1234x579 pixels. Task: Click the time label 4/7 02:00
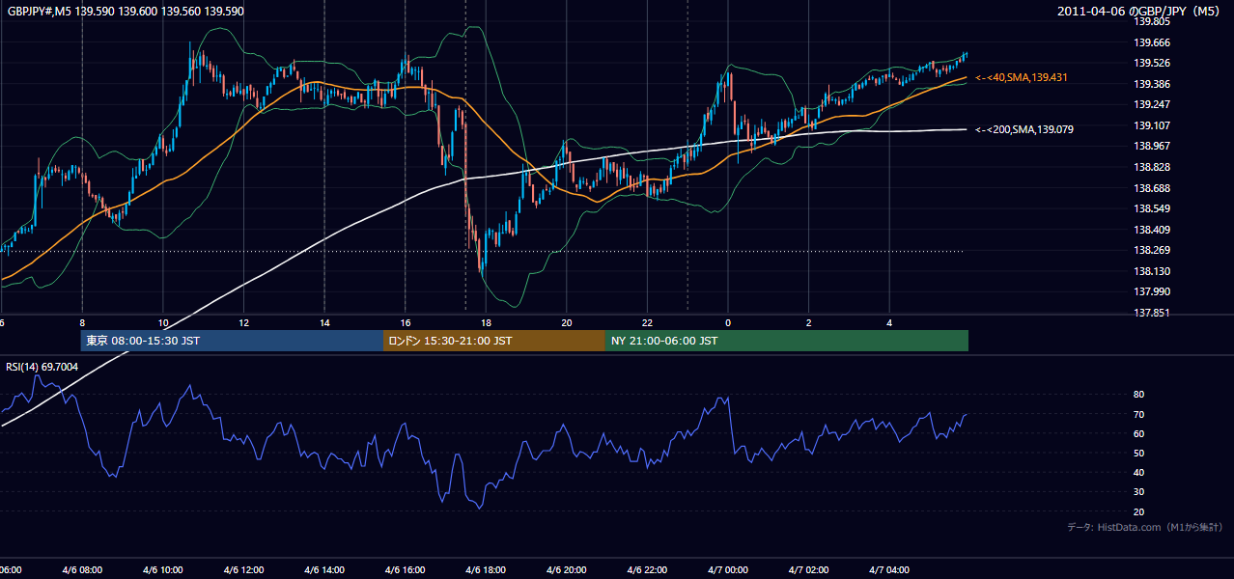[x=809, y=570]
